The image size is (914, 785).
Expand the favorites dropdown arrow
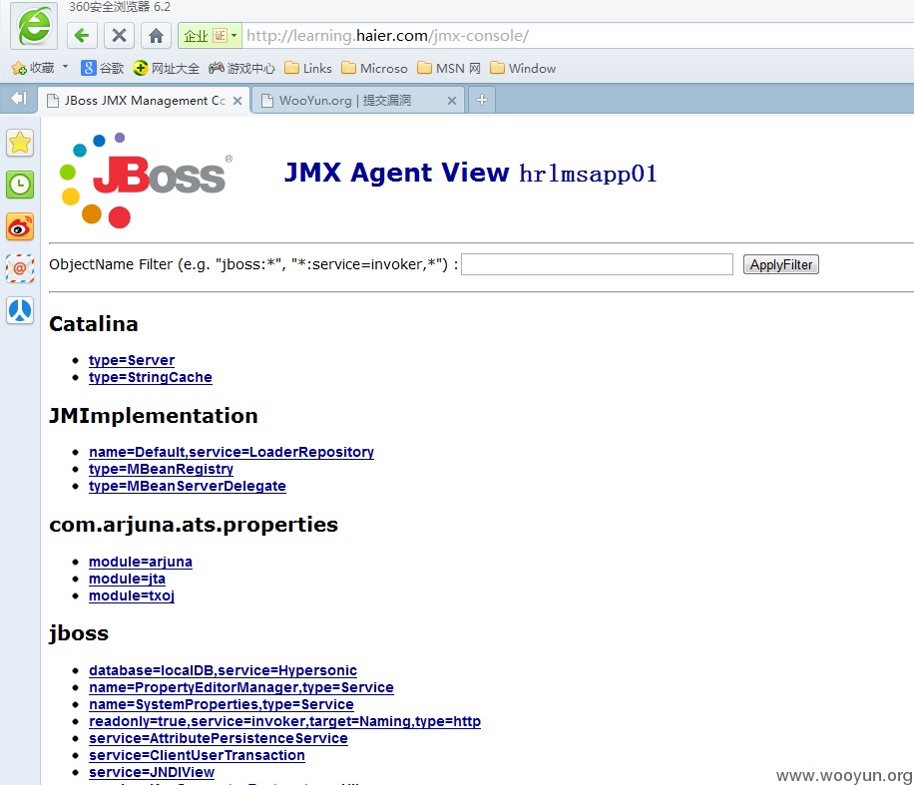(65, 67)
